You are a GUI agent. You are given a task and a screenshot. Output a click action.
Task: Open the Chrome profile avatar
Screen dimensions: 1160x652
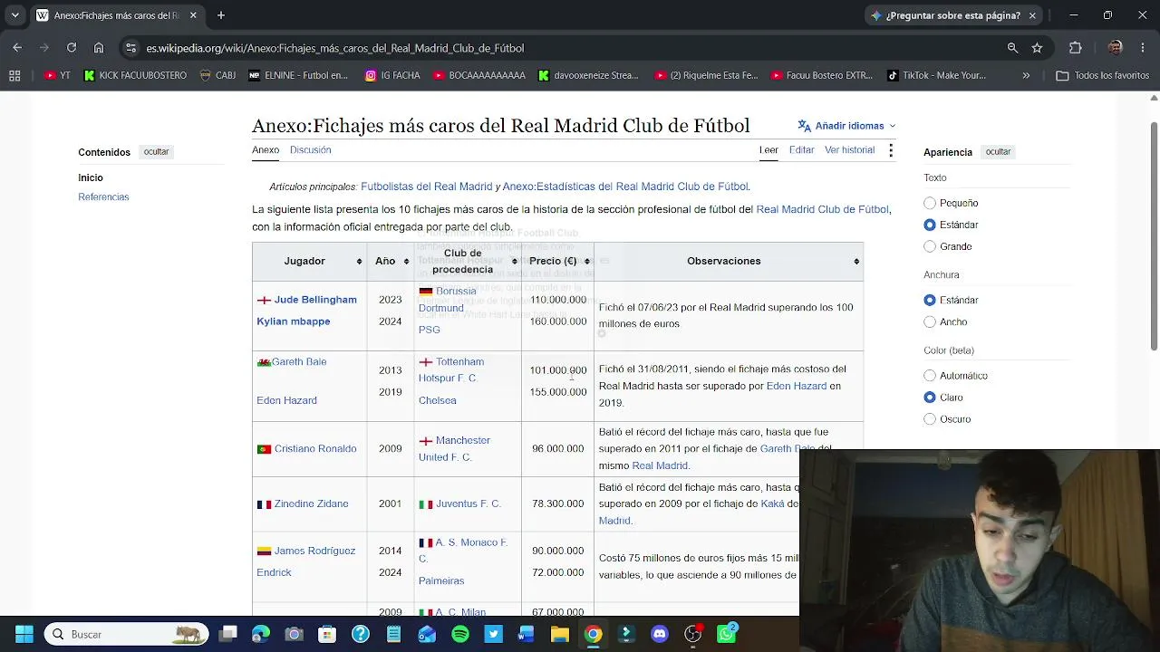(1115, 48)
